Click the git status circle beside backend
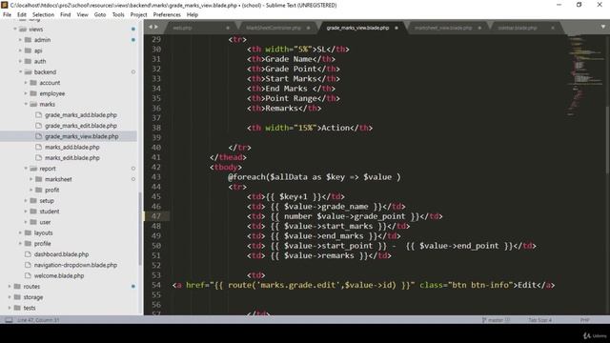The height and width of the screenshot is (343, 610). (x=133, y=72)
